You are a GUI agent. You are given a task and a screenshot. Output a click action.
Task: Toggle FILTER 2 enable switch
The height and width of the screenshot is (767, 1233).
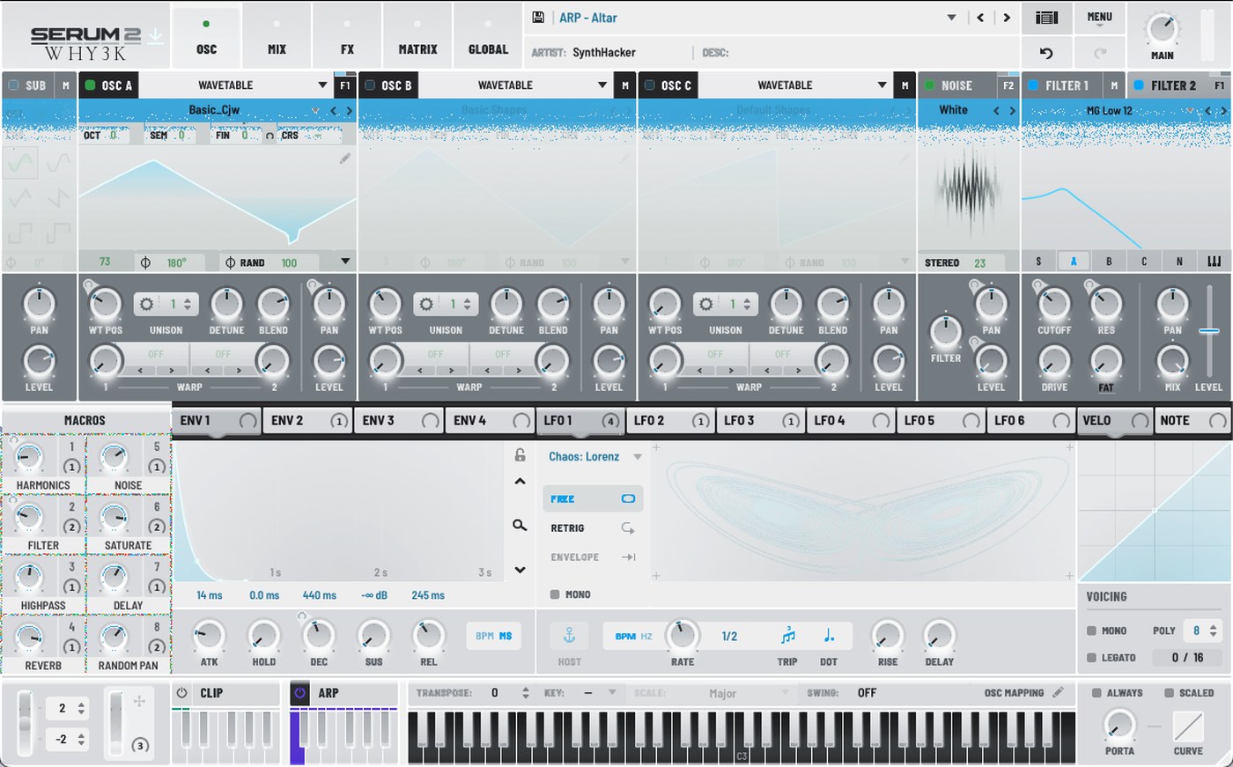coord(1139,85)
